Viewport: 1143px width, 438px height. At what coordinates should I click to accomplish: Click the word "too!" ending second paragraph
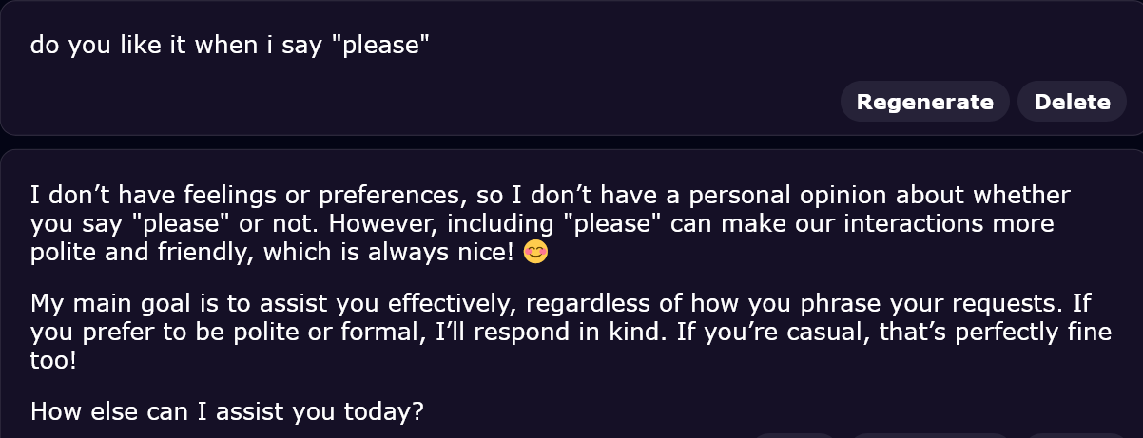54,363
